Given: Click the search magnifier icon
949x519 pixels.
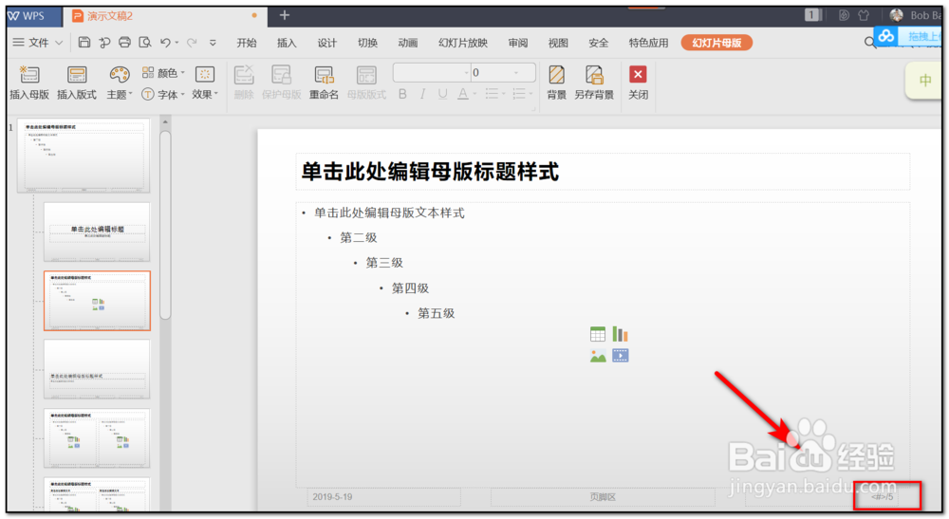Looking at the screenshot, I should click(x=869, y=43).
